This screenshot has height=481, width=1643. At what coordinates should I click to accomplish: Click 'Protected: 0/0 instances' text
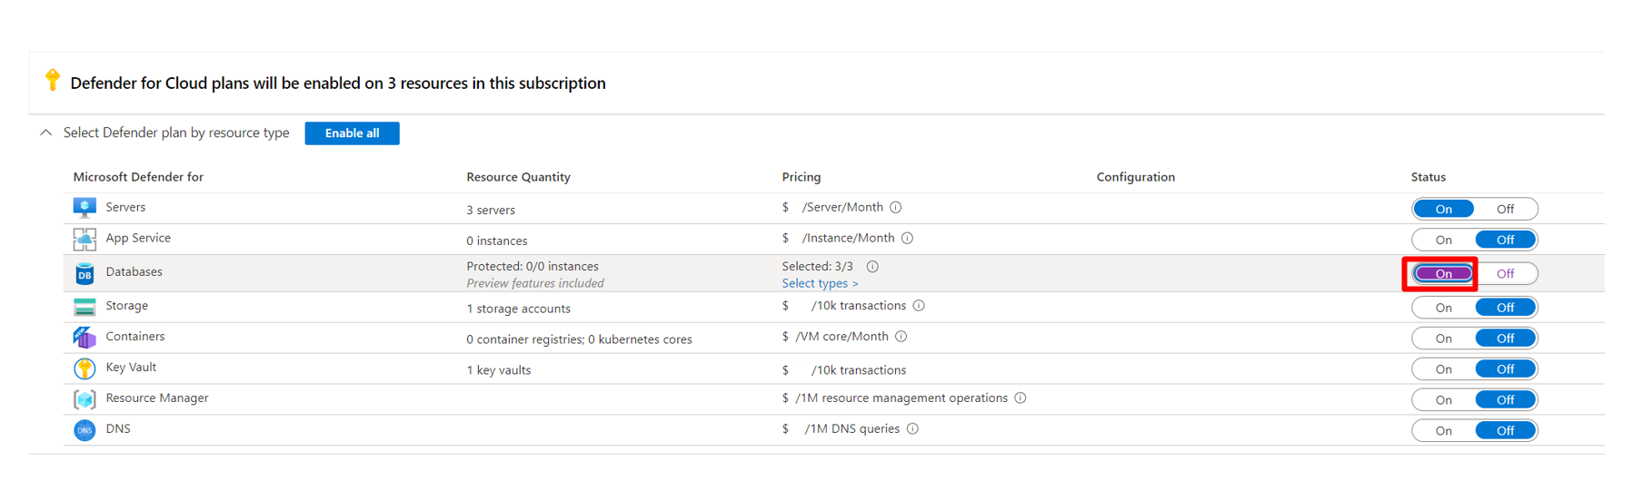tap(533, 267)
